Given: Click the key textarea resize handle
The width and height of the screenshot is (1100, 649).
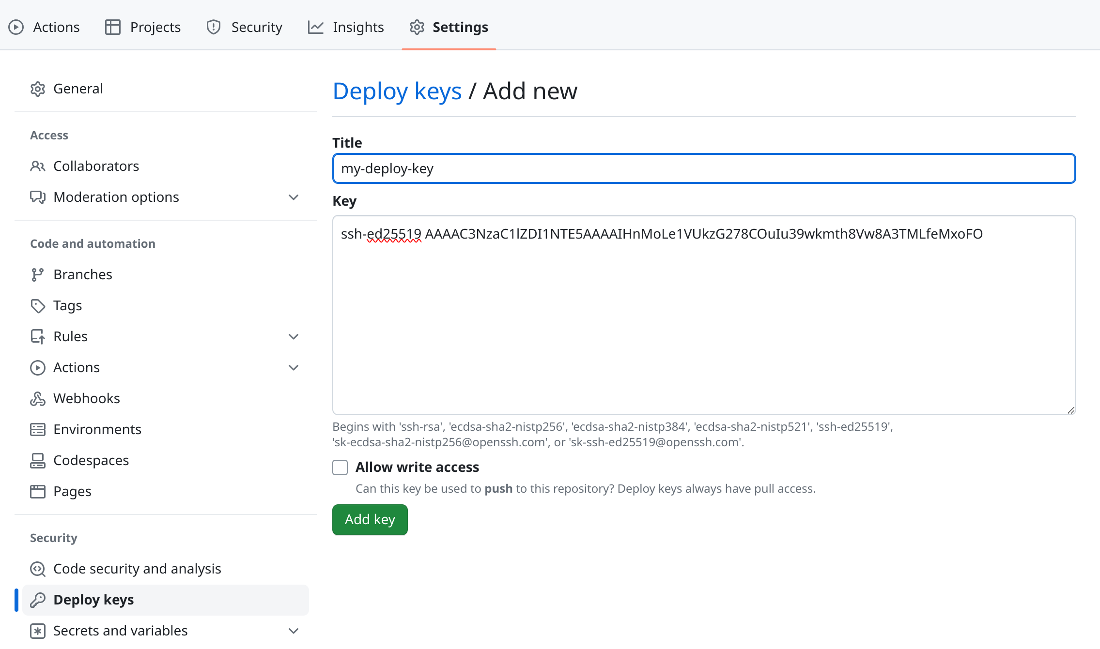Looking at the screenshot, I should [x=1070, y=410].
